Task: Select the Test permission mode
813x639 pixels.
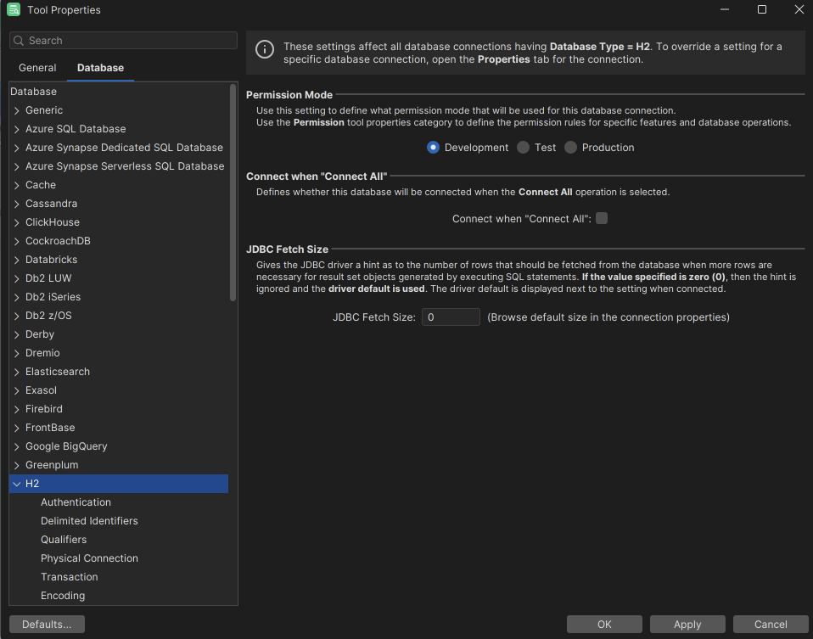Action: point(522,147)
